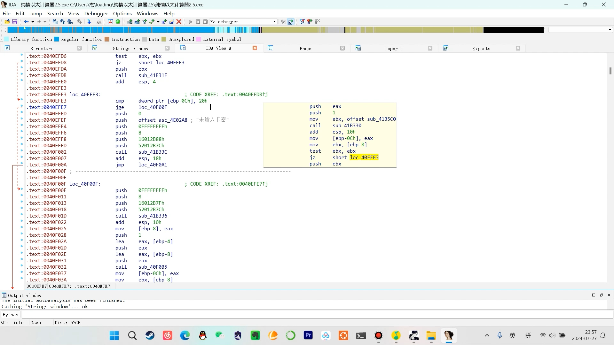Open the No debugger dropdown
The height and width of the screenshot is (345, 614).
coord(274,22)
